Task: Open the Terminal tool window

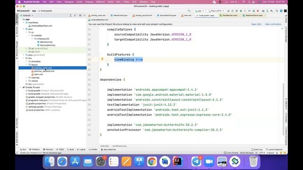Action: coord(48,149)
